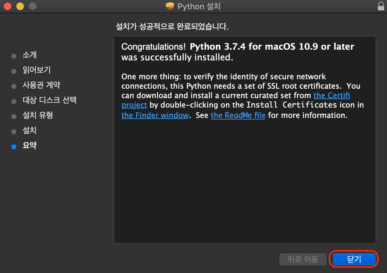Click the 설치가 성공적으로 완료되었습니다 heading
The width and height of the screenshot is (387, 273).
(172, 26)
